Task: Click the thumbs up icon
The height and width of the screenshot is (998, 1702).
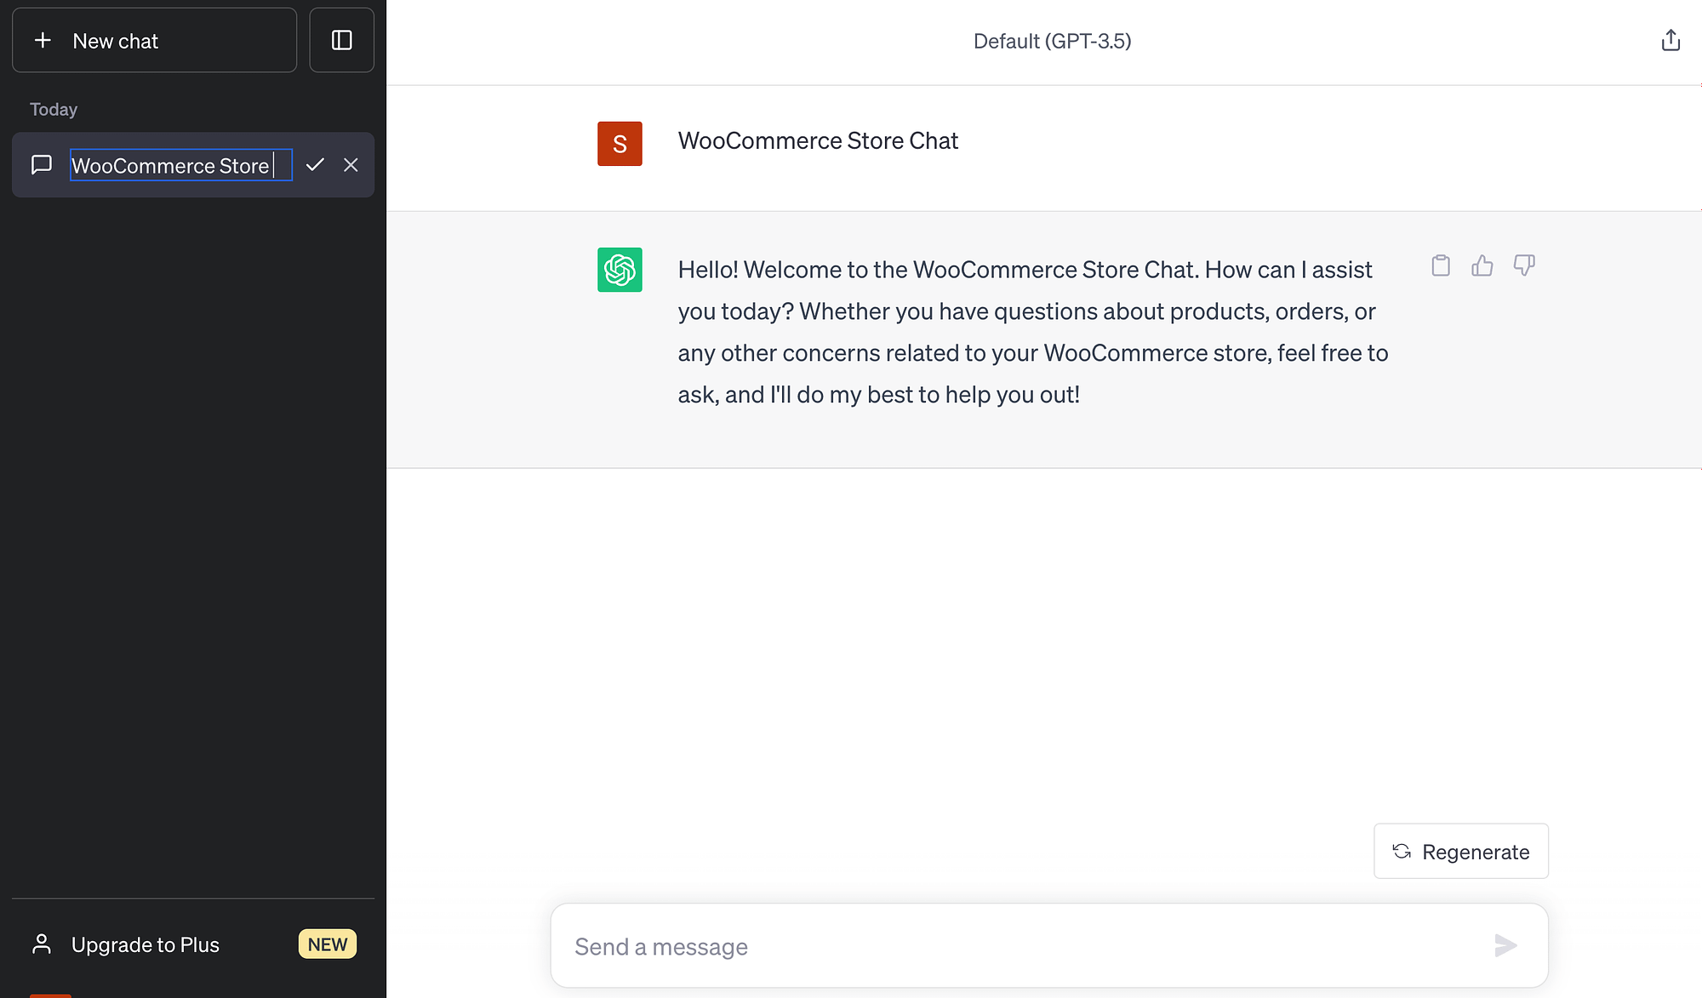Action: 1482,266
